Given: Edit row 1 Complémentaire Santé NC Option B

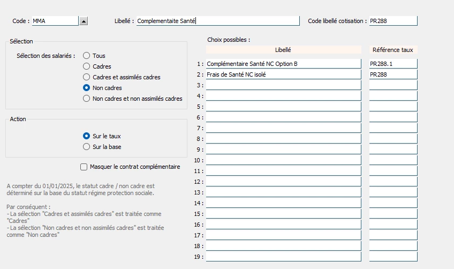Looking at the screenshot, I should click(283, 64).
